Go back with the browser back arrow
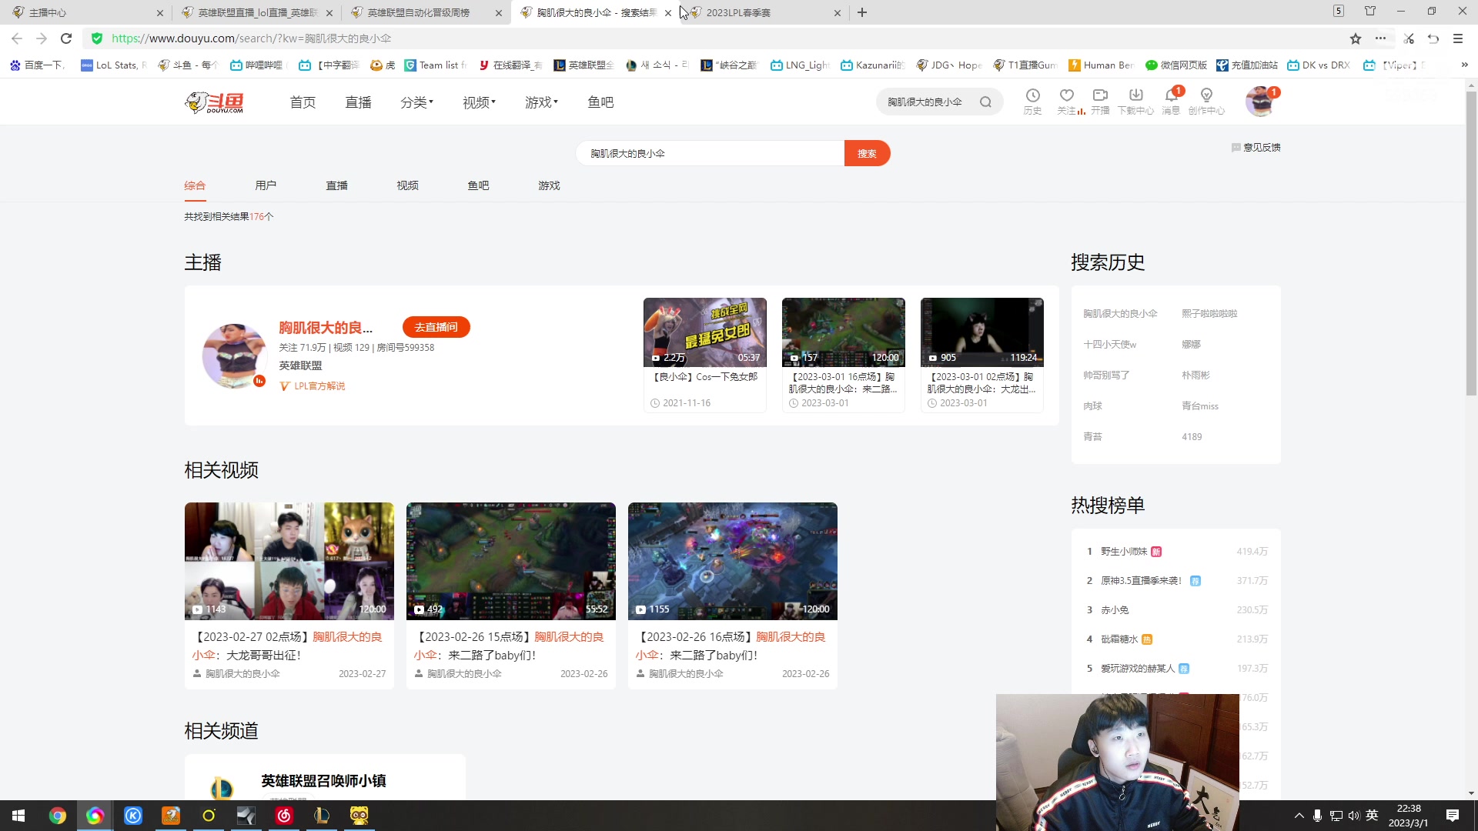 coord(17,38)
